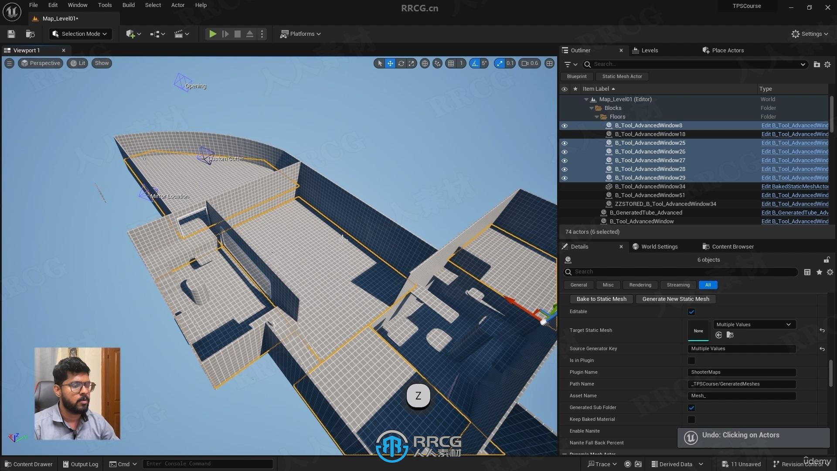Screen dimensions: 837x471
Task: Lock the Details panel selection
Action: coord(827,260)
